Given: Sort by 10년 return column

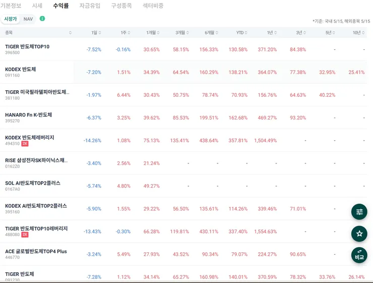Looking at the screenshot, I should [x=358, y=33].
